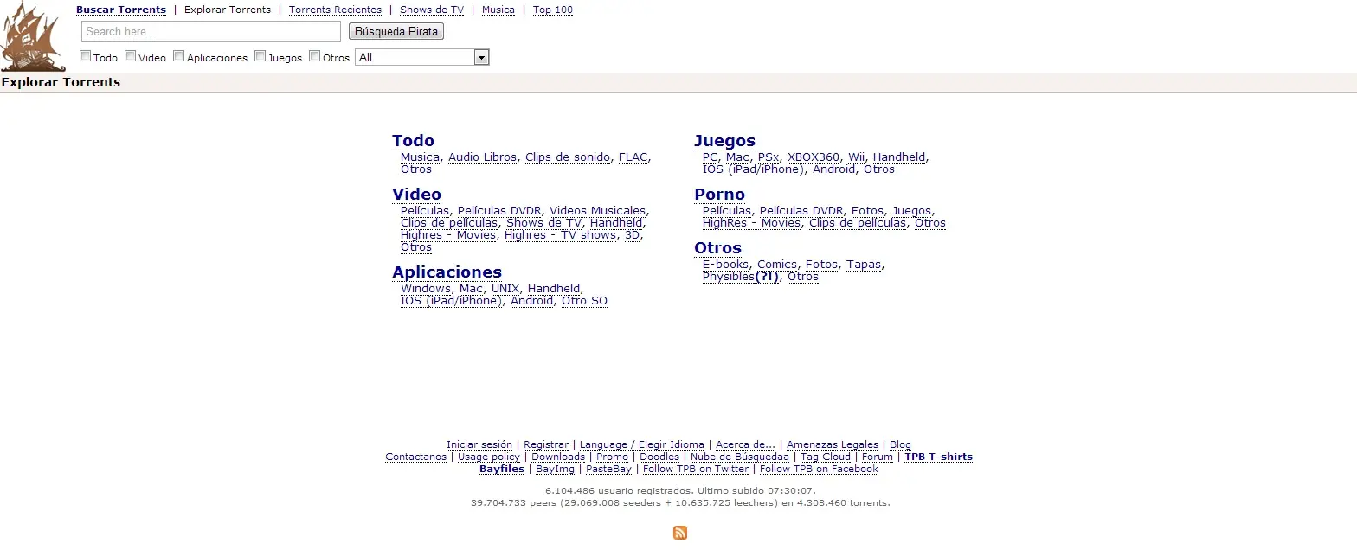Browse Videos Musicales subcategory
Screen dimensions: 1357x556
click(597, 211)
